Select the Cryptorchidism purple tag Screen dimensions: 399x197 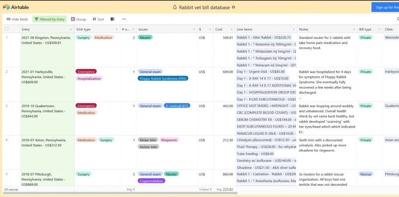pos(151,181)
